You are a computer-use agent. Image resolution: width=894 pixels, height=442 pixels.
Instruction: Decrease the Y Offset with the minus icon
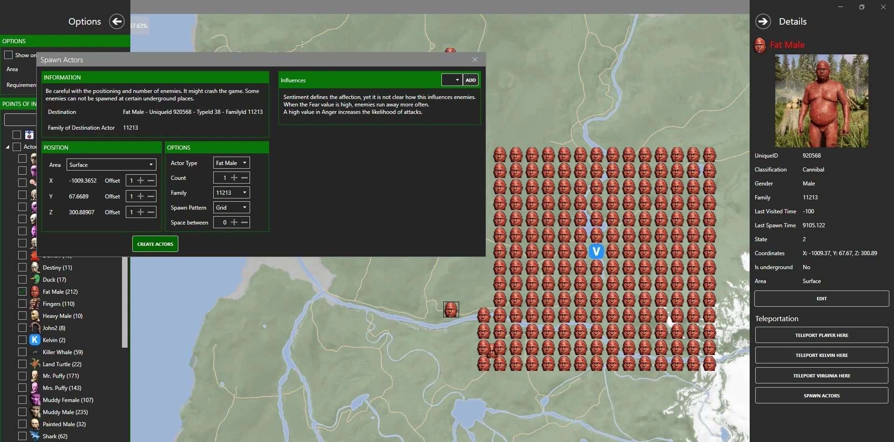click(151, 196)
